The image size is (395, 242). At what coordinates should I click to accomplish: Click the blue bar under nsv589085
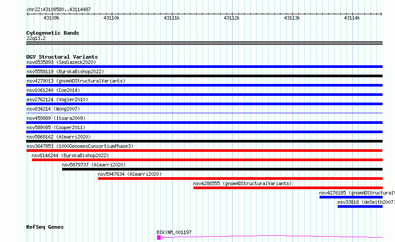click(204, 132)
